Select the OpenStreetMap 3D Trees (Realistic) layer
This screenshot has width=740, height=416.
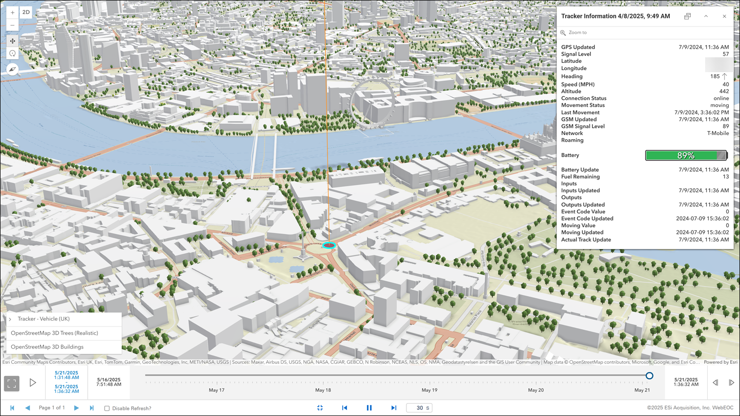tap(53, 333)
